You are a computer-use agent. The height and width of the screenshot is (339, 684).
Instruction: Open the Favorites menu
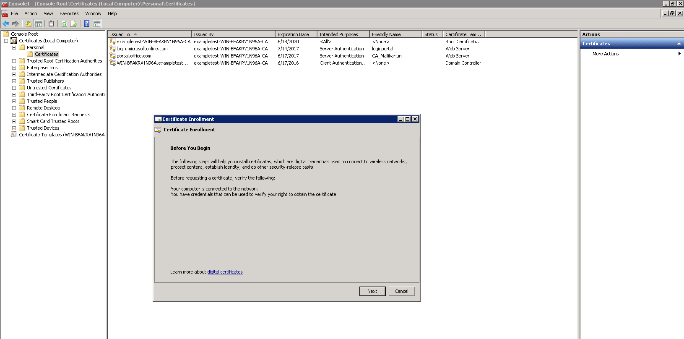[x=69, y=13]
